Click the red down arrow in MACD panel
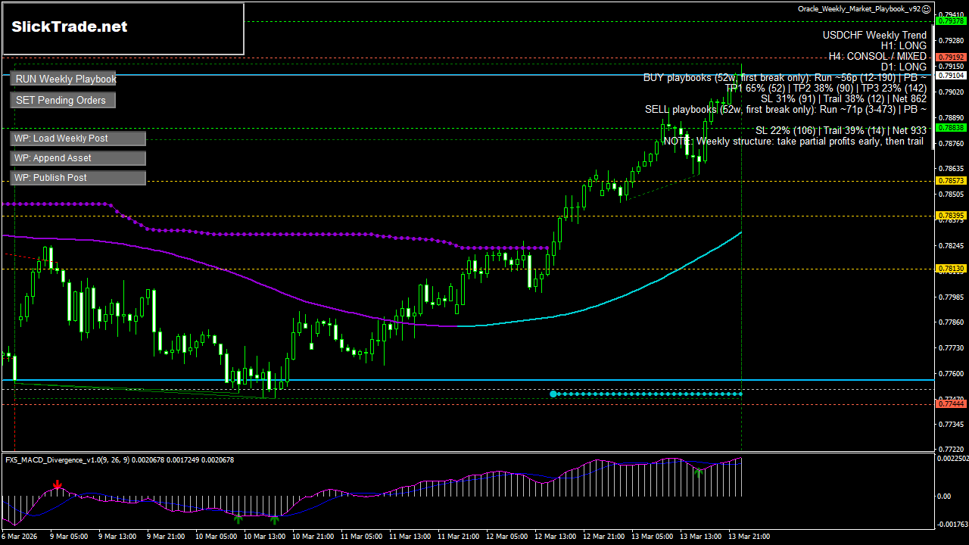 (x=58, y=484)
